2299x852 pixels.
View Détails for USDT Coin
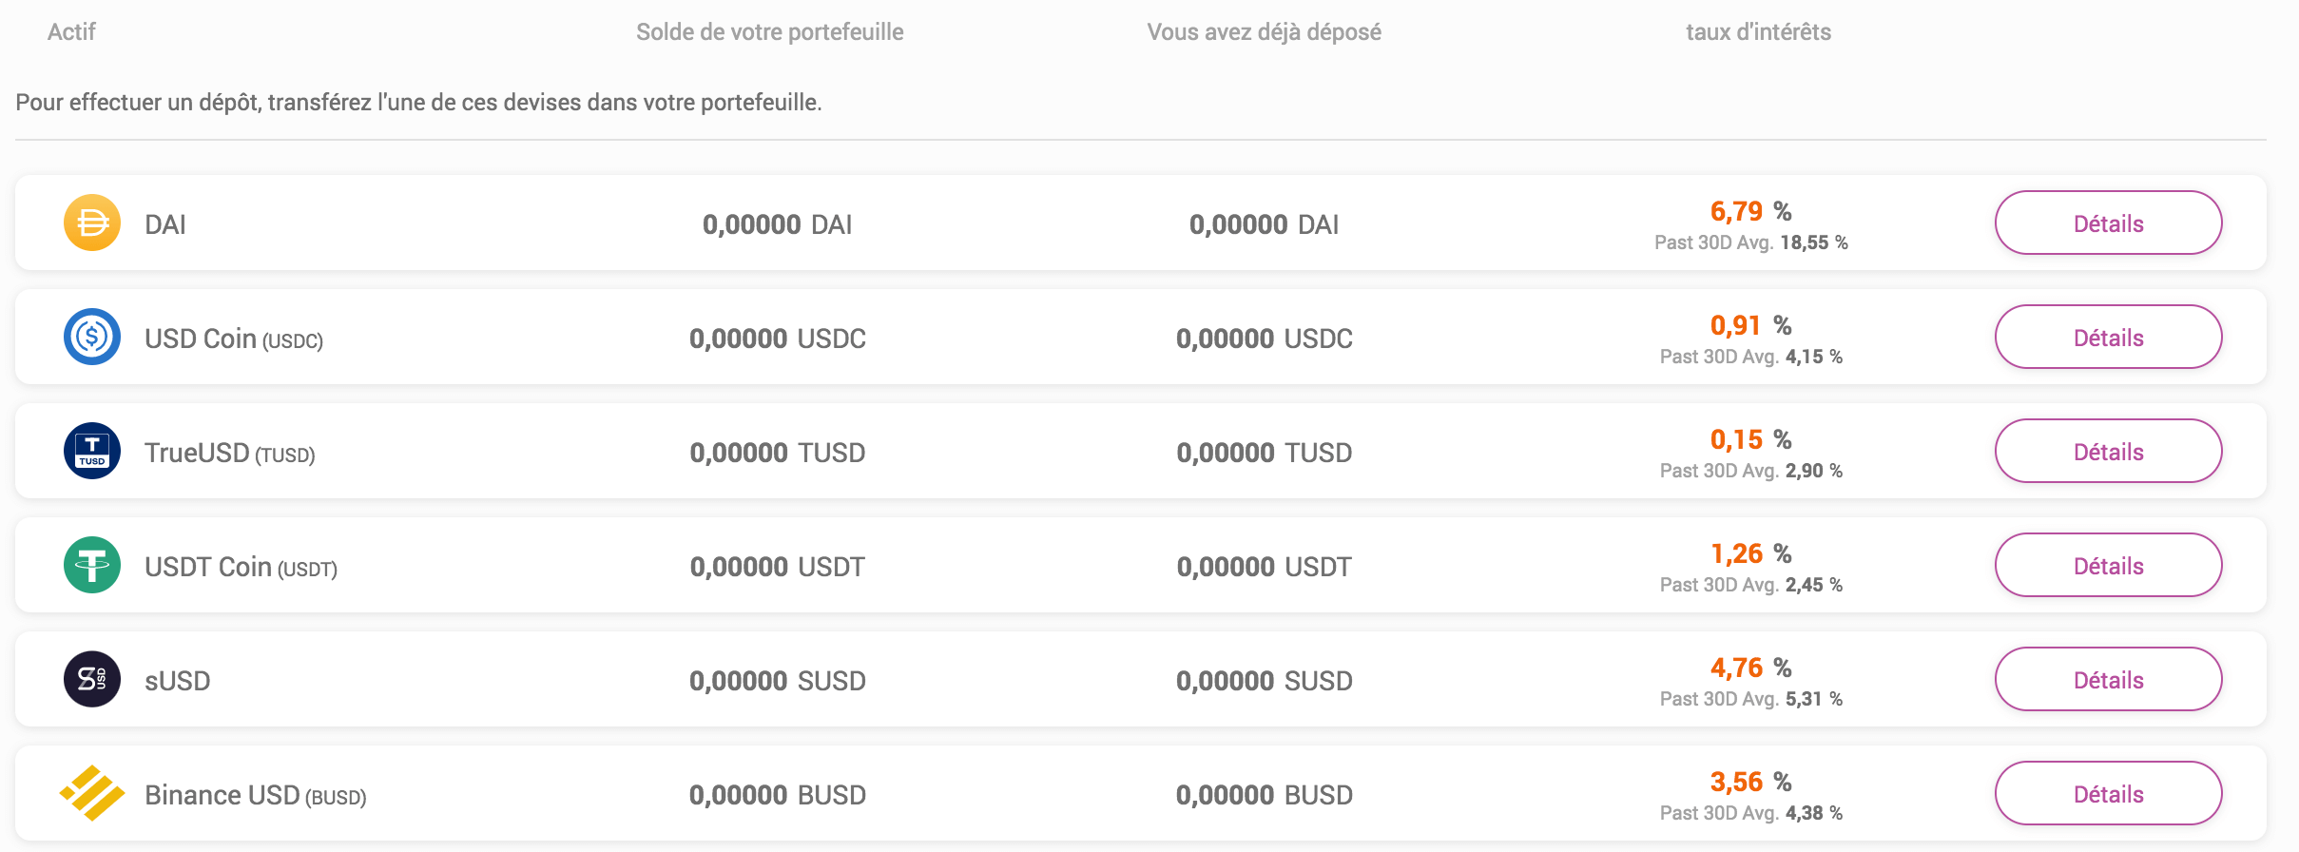coord(2107,565)
